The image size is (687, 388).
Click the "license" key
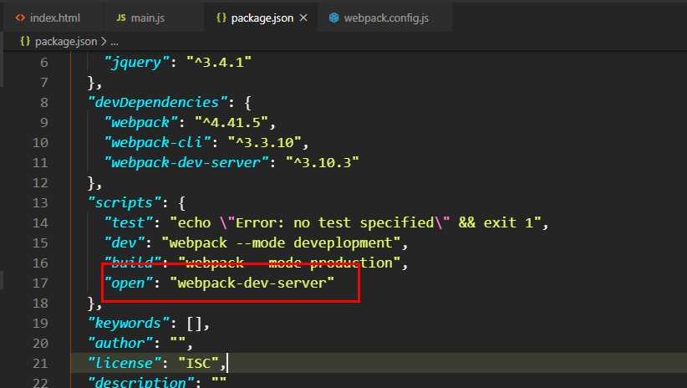tap(125, 364)
